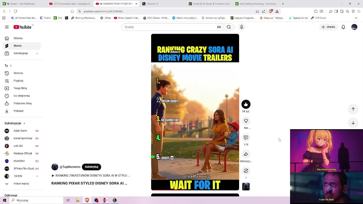Go to YouTube home via logo
Viewport: 363px width, 204px height.
pos(23,27)
